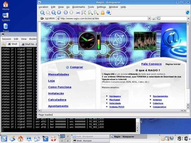191x143 pixels.
Task: Open Klipper clipboard tray icon
Action: click(163, 139)
